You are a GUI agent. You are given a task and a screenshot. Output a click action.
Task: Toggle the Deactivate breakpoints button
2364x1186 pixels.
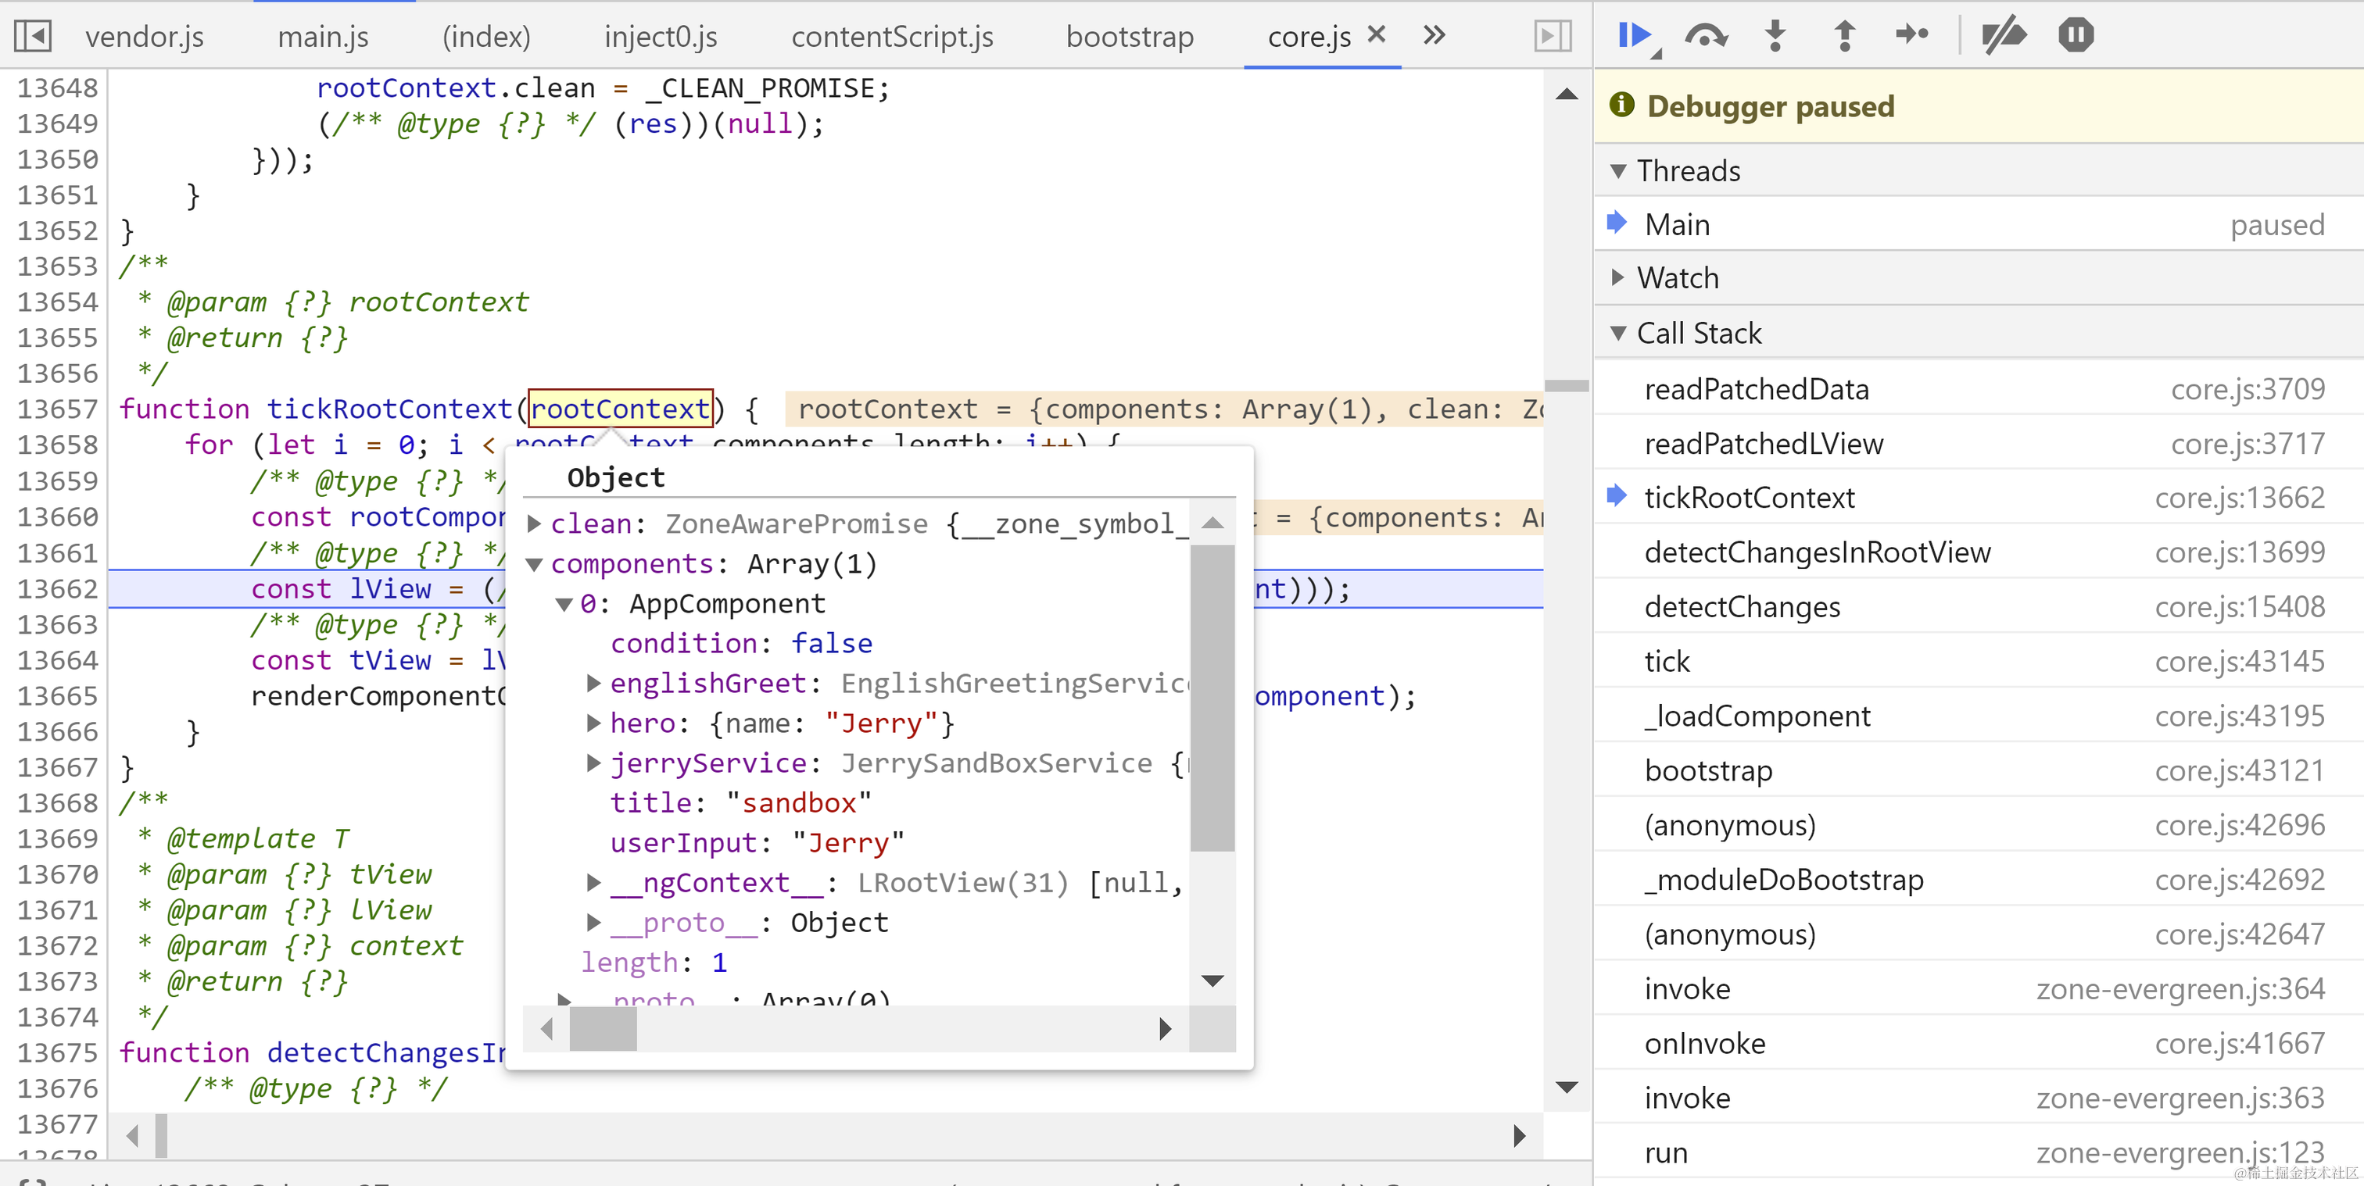tap(2004, 36)
